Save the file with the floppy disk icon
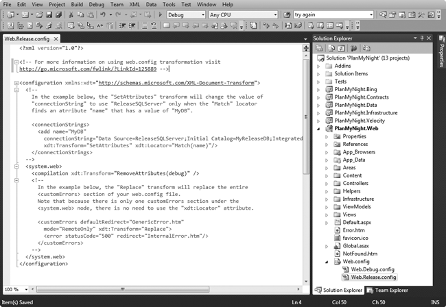The height and width of the screenshot is (307, 446). pos(49,15)
